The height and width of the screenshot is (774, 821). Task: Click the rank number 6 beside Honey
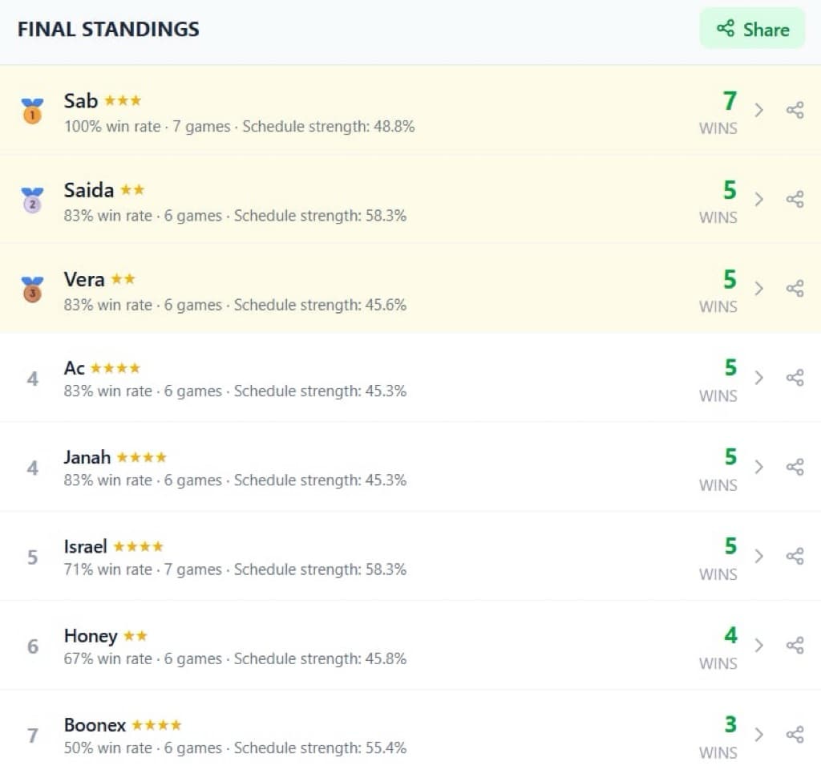click(32, 646)
